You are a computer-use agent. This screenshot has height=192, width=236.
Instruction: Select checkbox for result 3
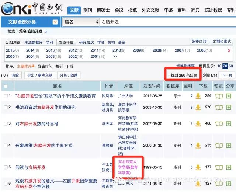point(6,123)
